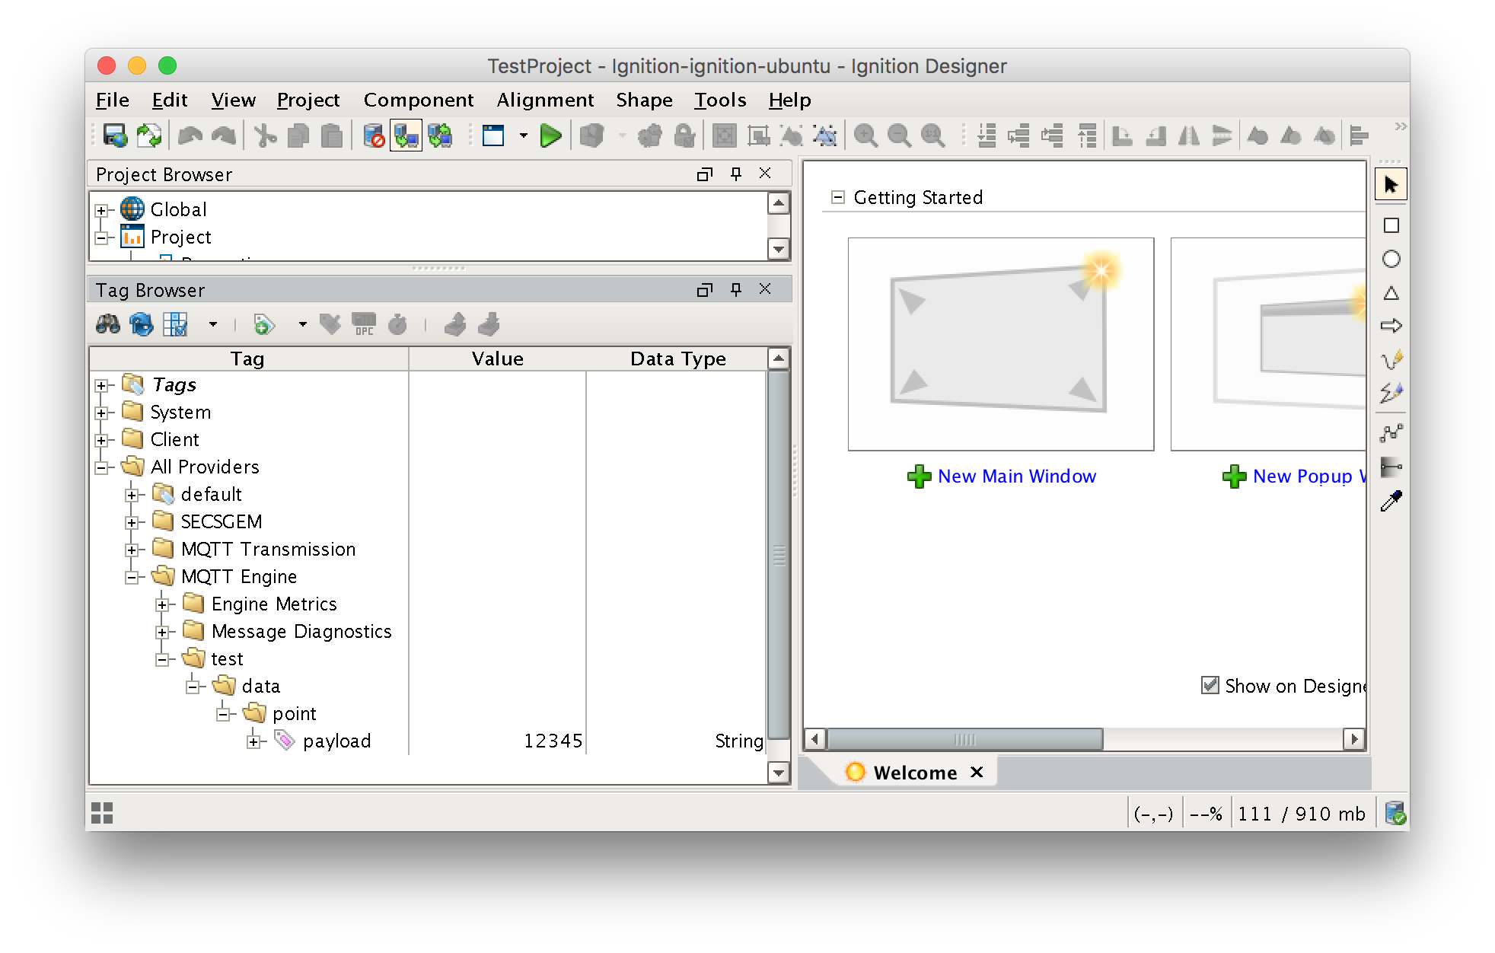Screen dimensions: 1495x953
Task: Select the Polygon triangle tool
Action: coord(1391,293)
